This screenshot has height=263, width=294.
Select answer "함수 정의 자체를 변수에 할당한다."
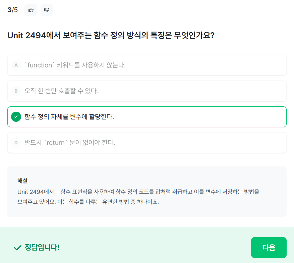point(69,117)
